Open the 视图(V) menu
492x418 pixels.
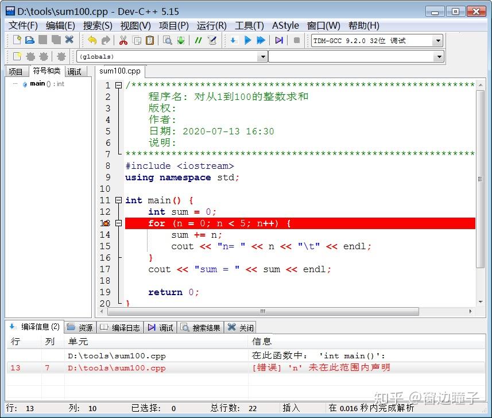pos(135,25)
